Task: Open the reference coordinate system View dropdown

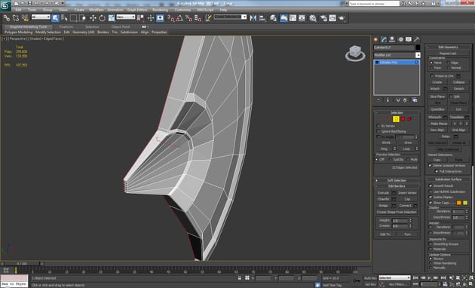Action: tap(126, 17)
